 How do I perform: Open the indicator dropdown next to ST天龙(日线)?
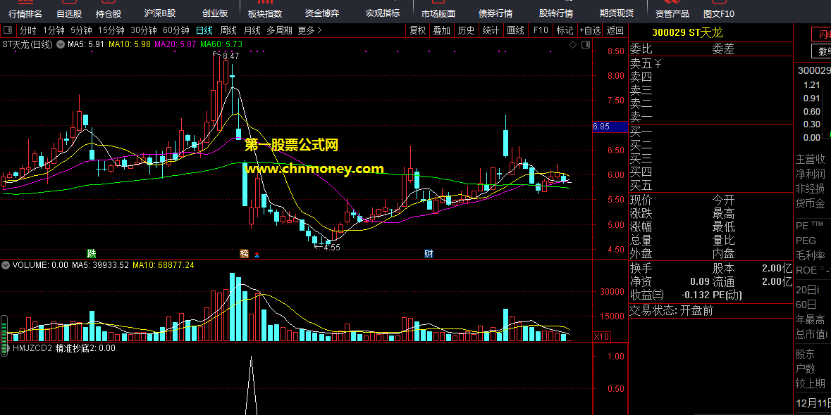[x=61, y=44]
